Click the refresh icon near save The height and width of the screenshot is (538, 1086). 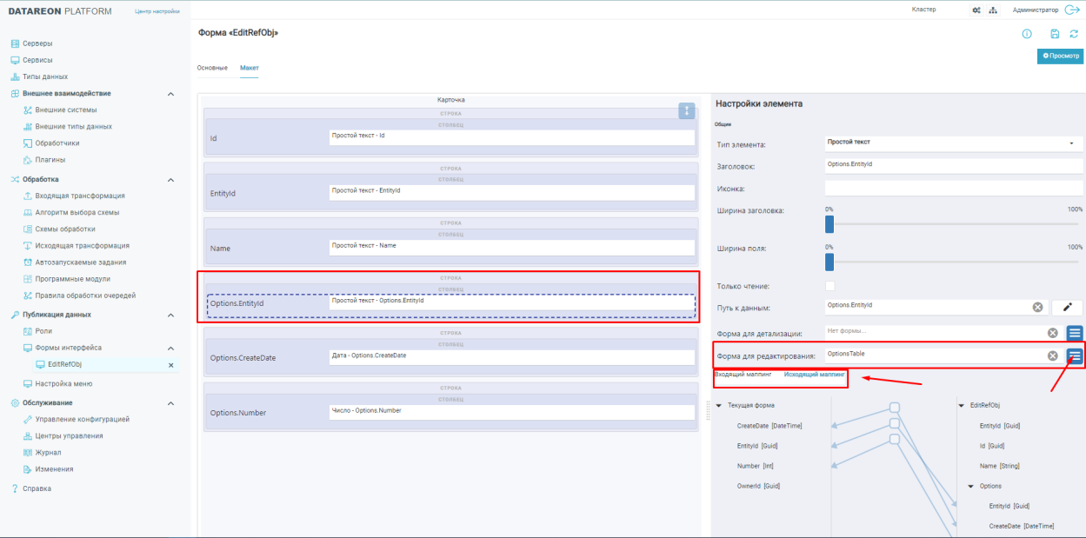coord(1074,34)
